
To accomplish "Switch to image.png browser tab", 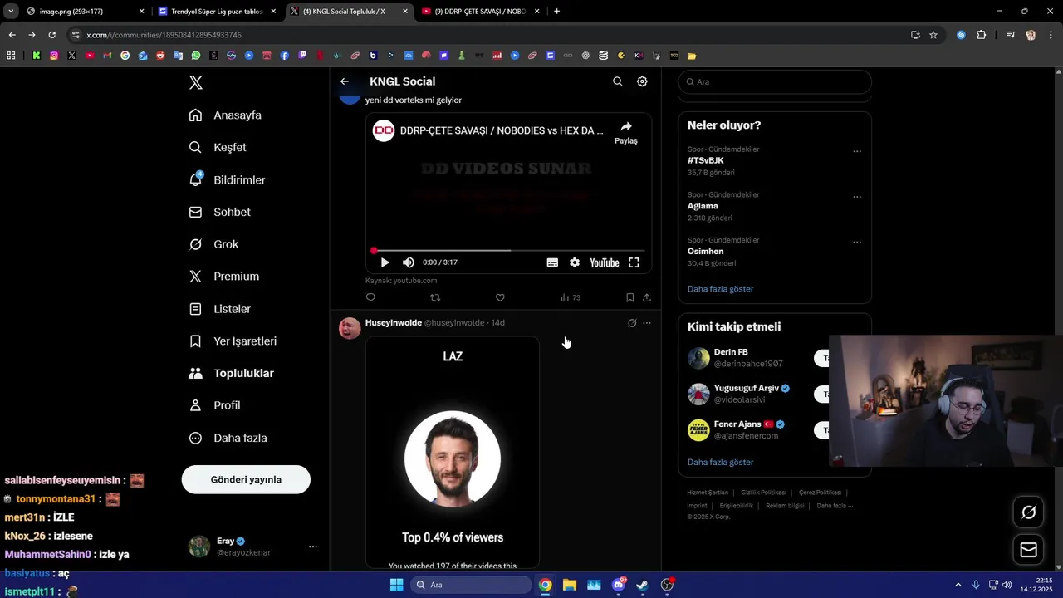I will click(86, 12).
